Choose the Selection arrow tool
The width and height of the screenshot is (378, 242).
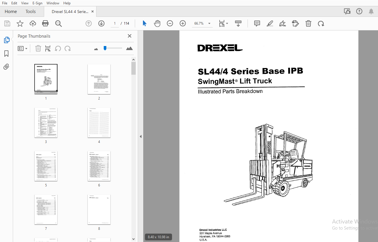pyautogui.click(x=144, y=23)
